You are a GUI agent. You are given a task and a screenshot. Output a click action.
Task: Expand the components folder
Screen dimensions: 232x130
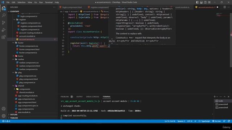click(14, 89)
